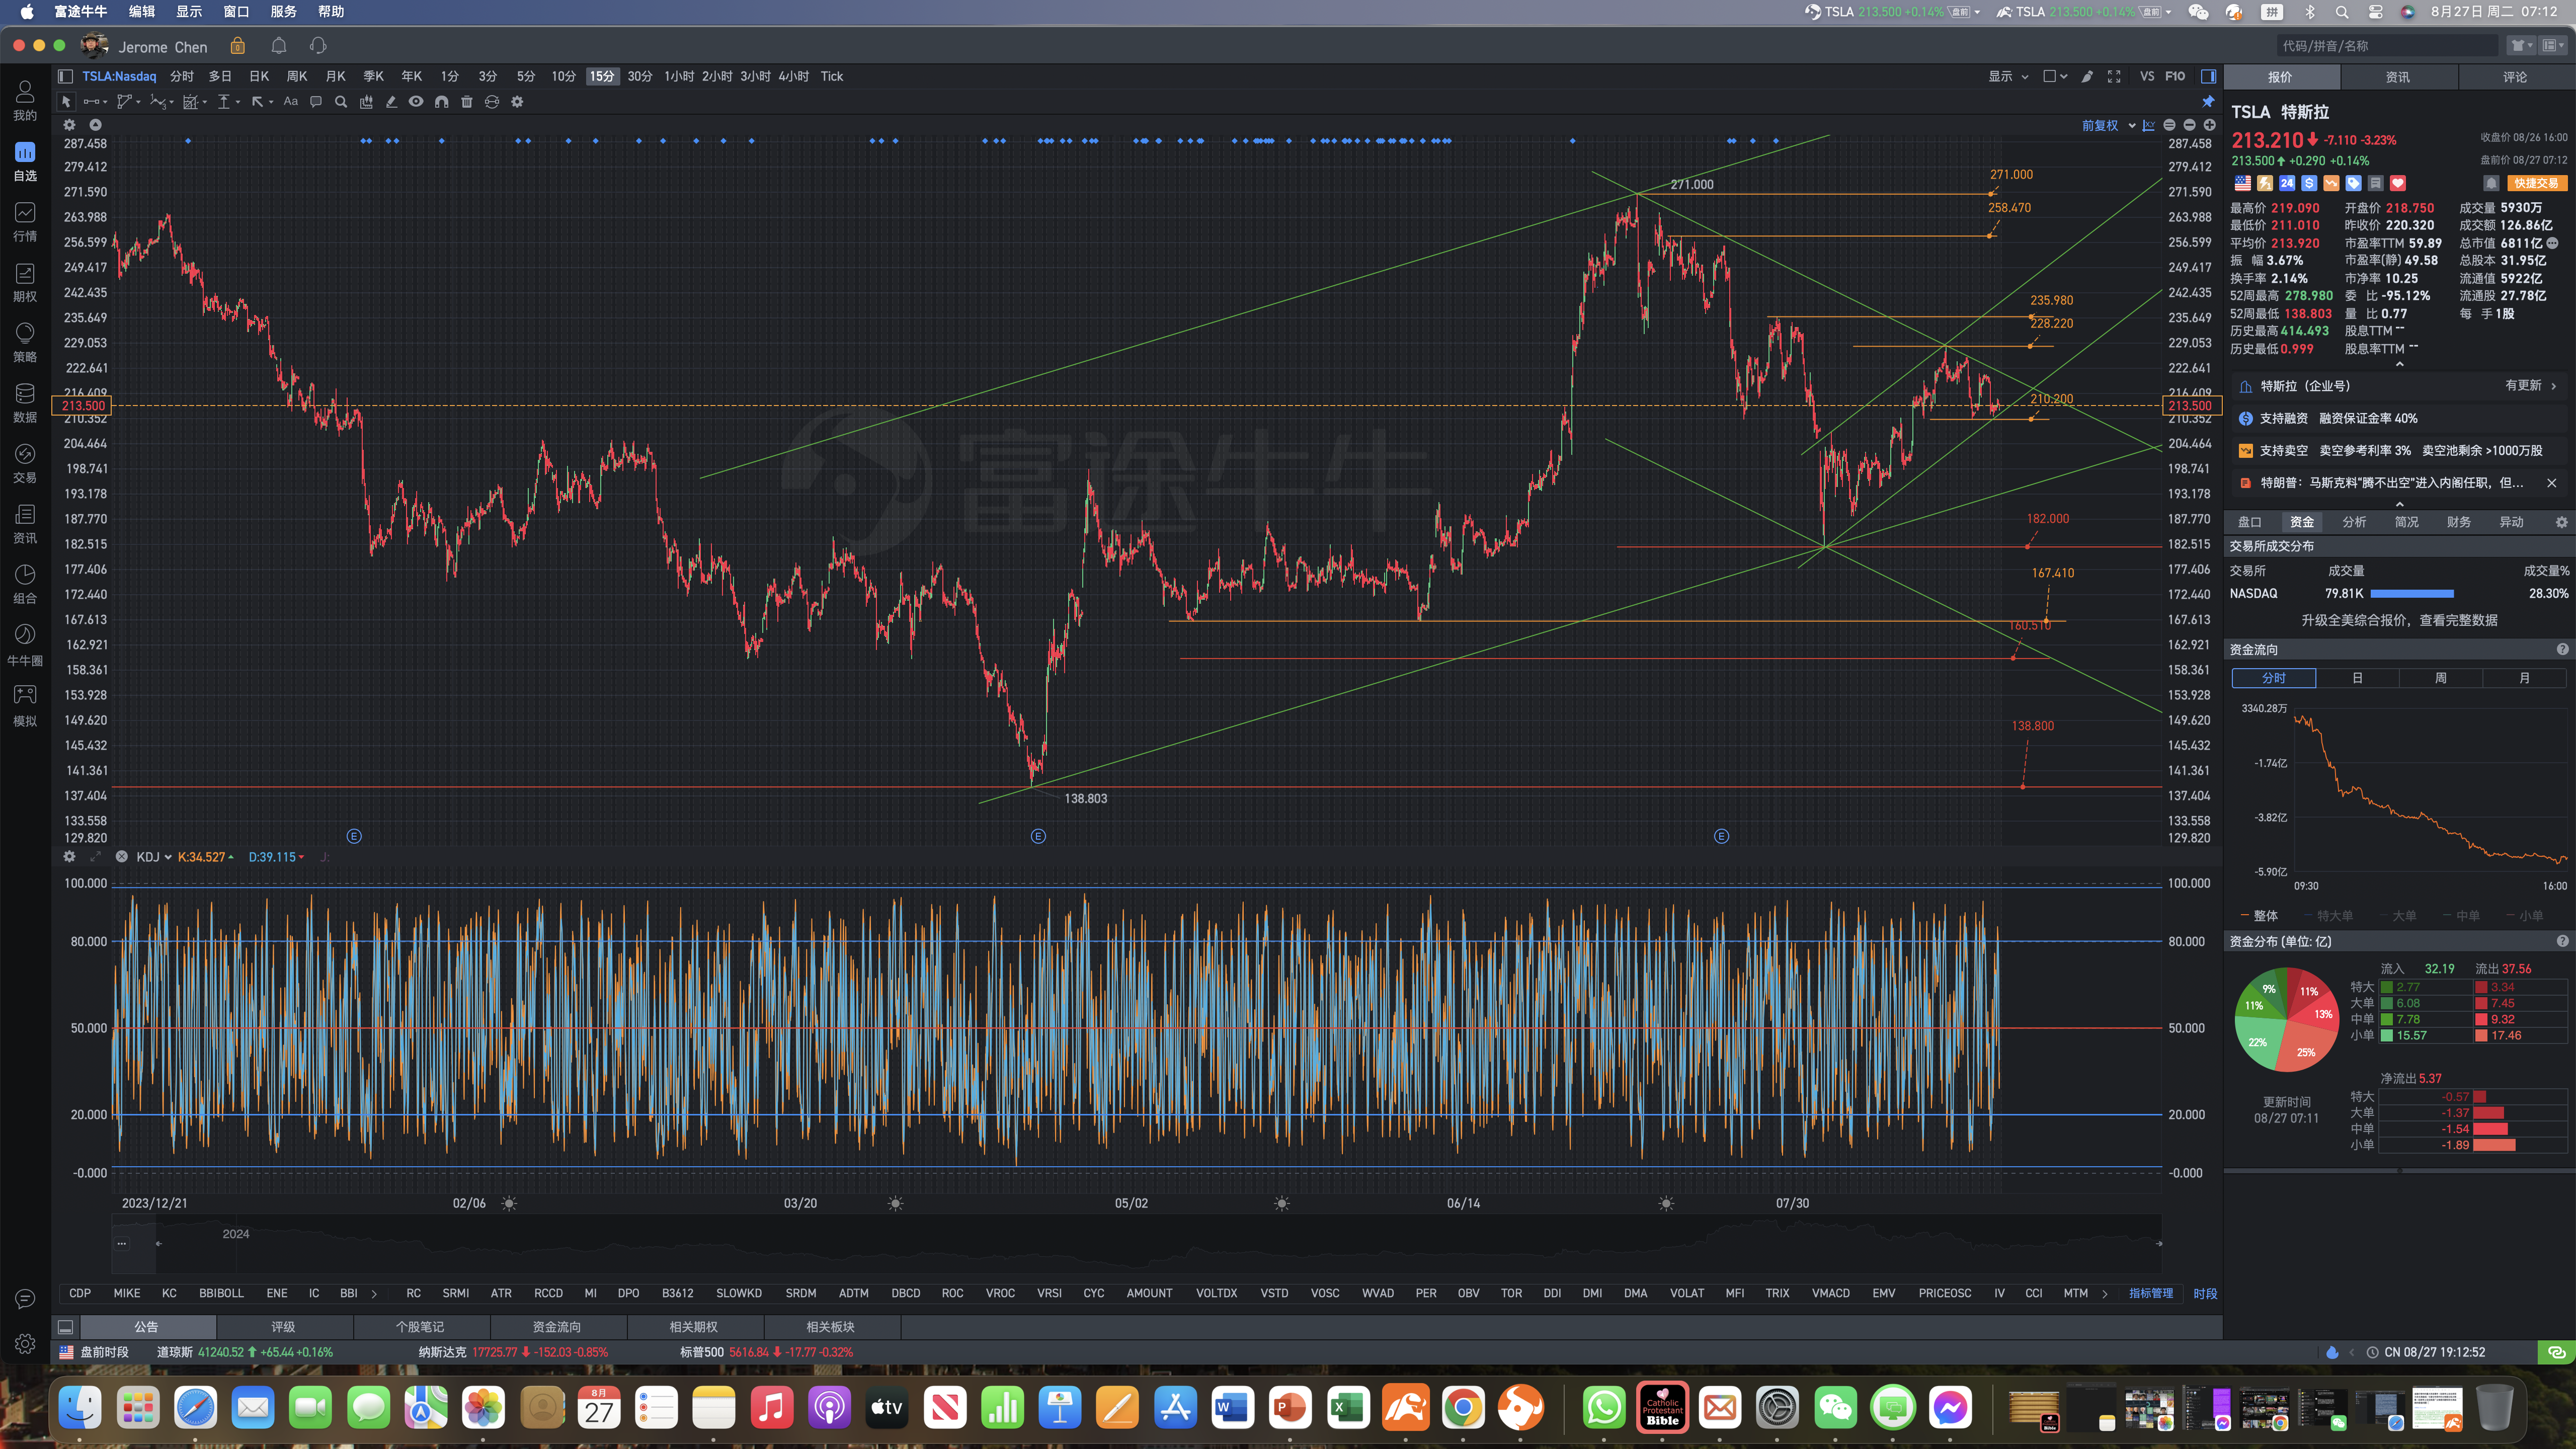Expand more indicators chevron after BBI
Image resolution: width=2576 pixels, height=1449 pixels.
pos(374,1294)
